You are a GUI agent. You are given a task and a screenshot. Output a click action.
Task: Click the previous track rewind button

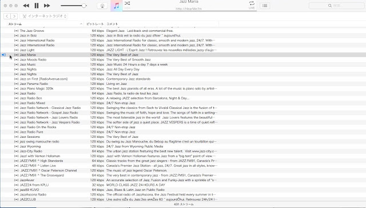(26, 6)
